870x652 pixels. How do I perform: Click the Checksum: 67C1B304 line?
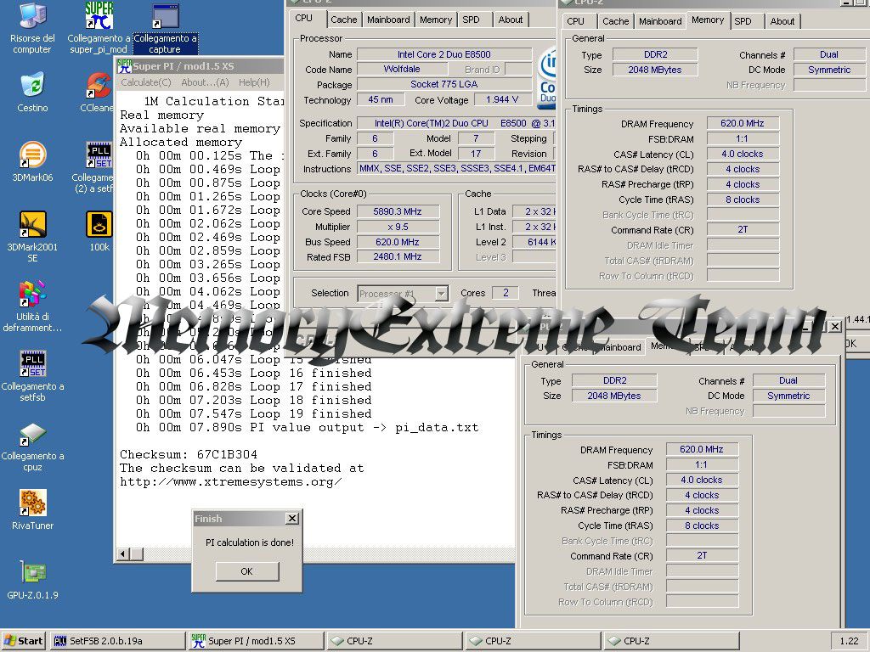(189, 455)
